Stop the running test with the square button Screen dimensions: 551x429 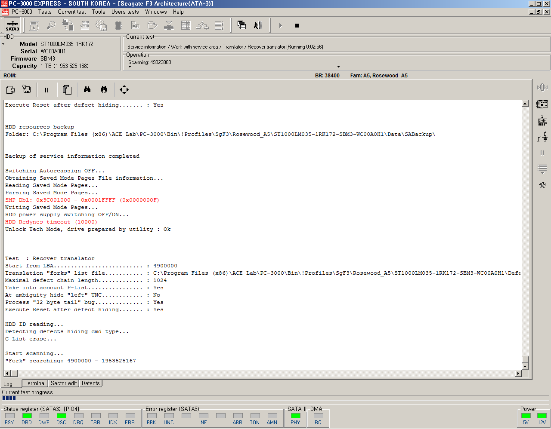[297, 26]
